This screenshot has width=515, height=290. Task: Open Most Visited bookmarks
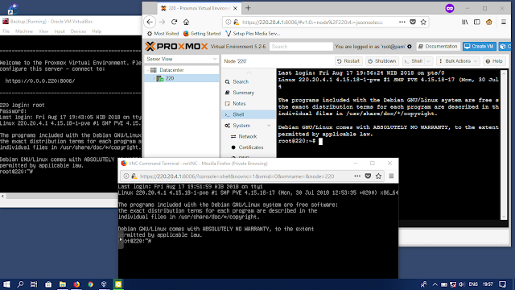pyautogui.click(x=163, y=34)
